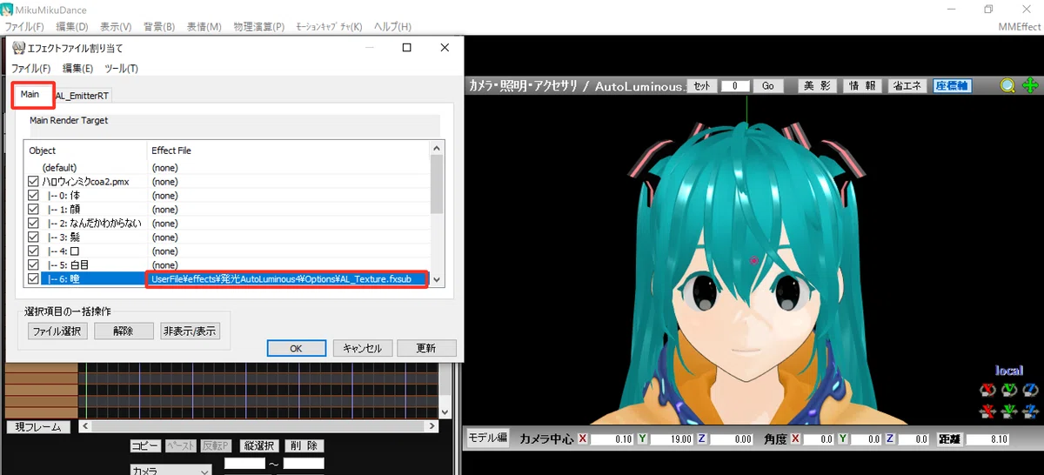Click the 解除 button
The height and width of the screenshot is (475, 1044).
click(123, 331)
